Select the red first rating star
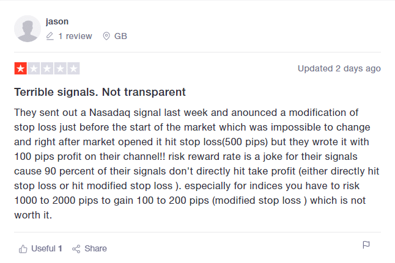395x263 pixels. pyautogui.click(x=21, y=68)
